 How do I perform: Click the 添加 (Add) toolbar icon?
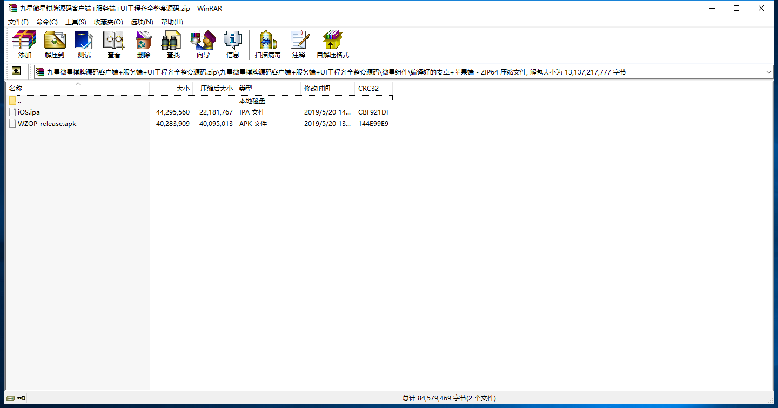pos(25,41)
